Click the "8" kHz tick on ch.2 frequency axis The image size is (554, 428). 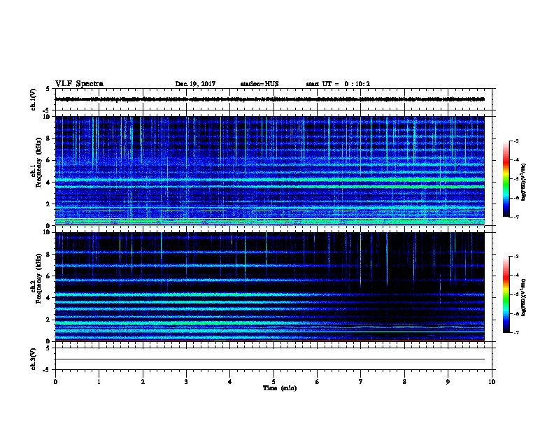coord(49,255)
